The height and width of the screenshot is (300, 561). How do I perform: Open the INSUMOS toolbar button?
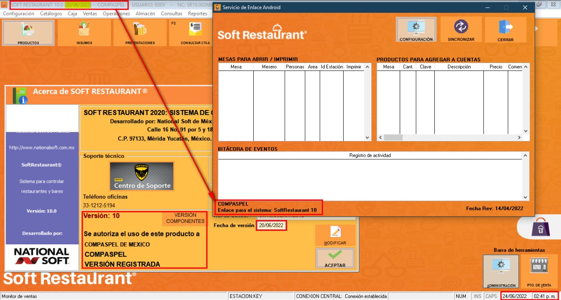(x=84, y=33)
